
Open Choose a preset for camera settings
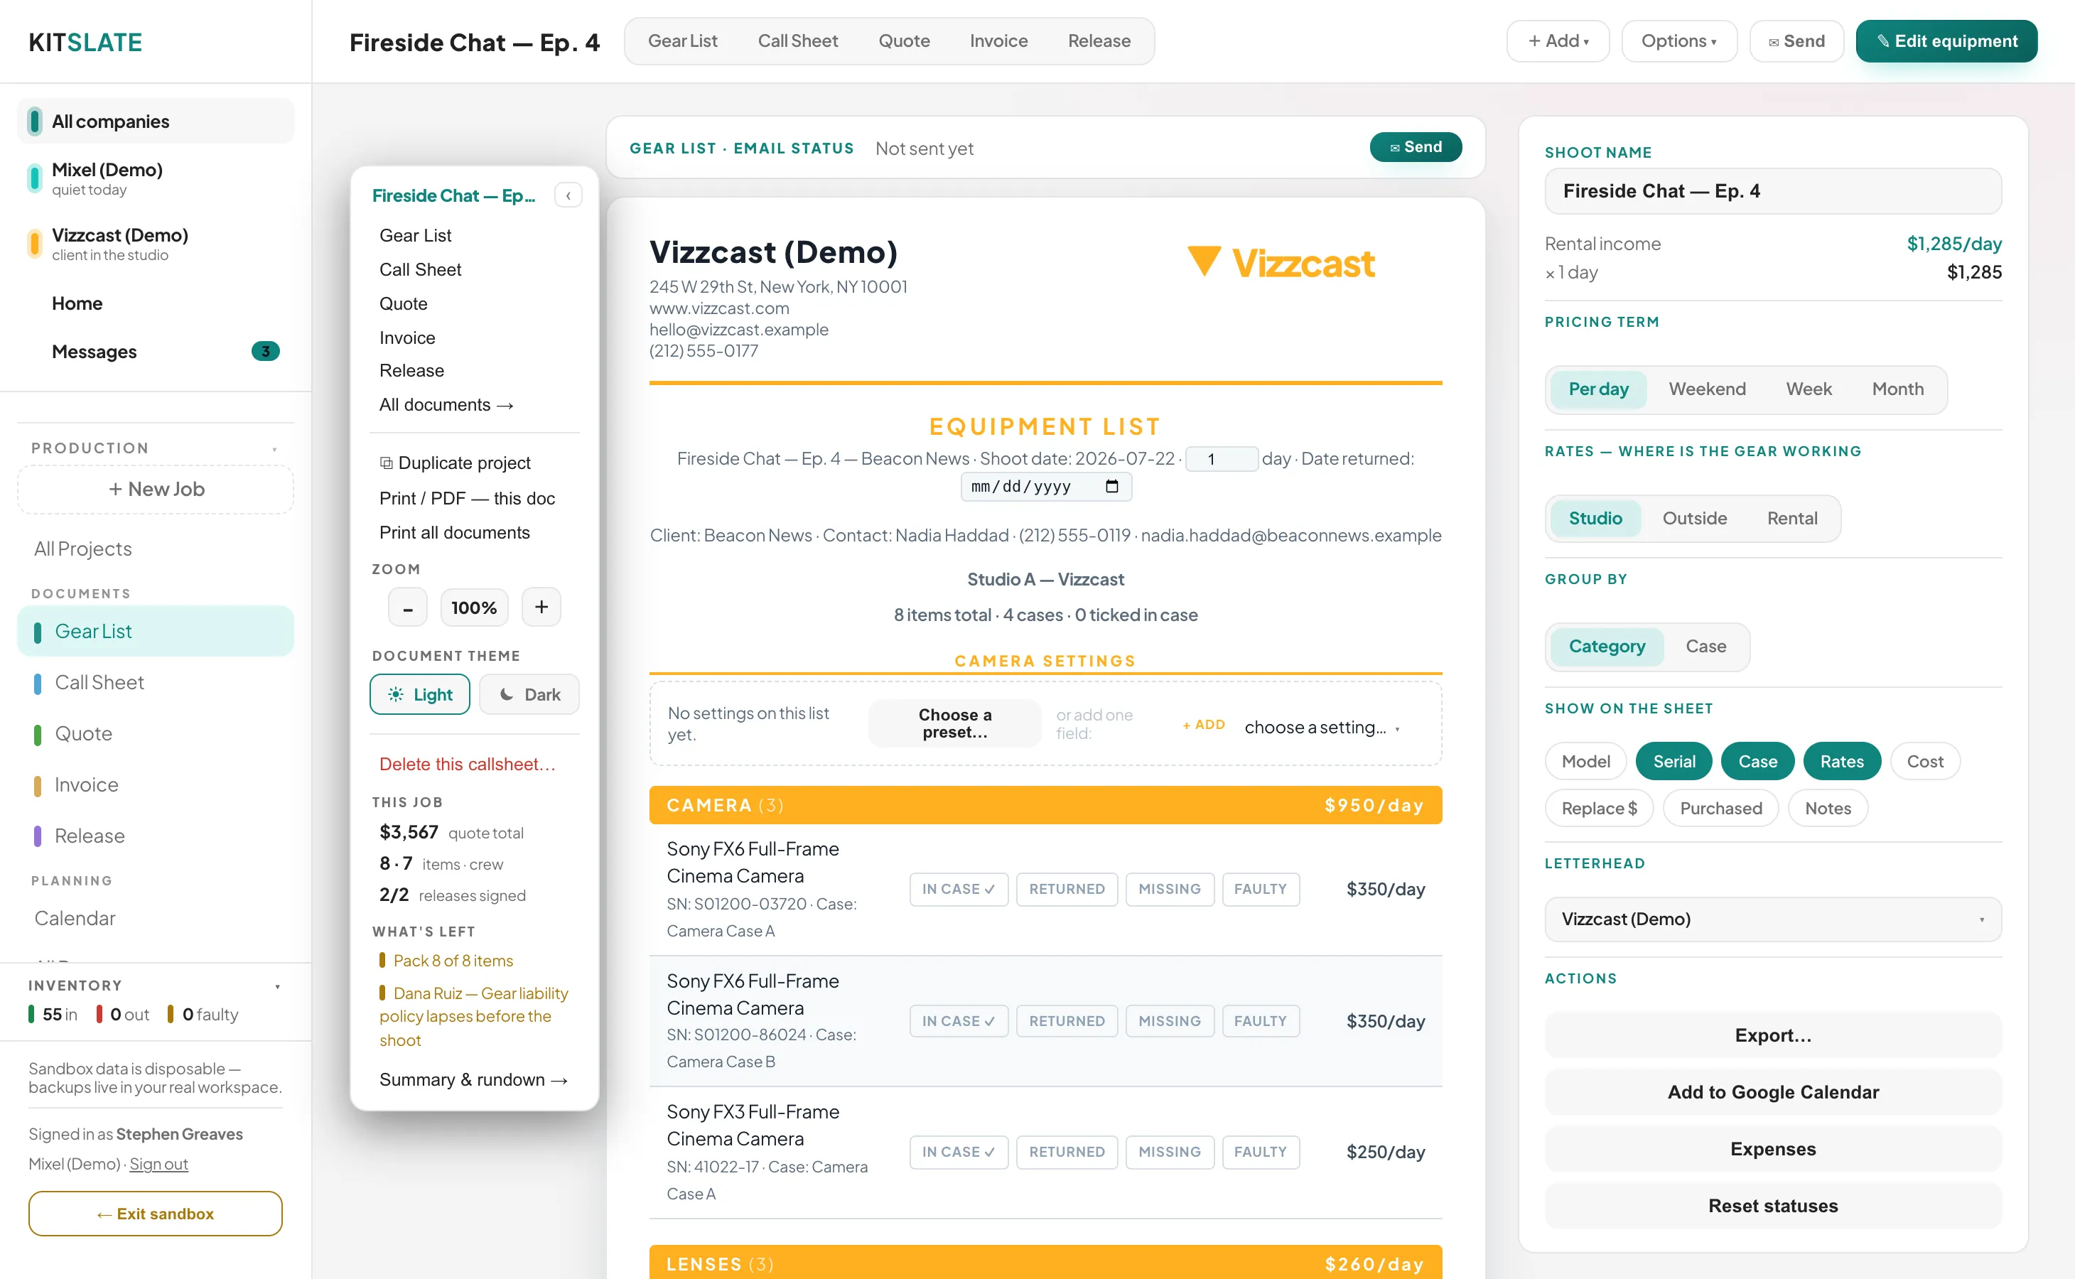click(954, 723)
